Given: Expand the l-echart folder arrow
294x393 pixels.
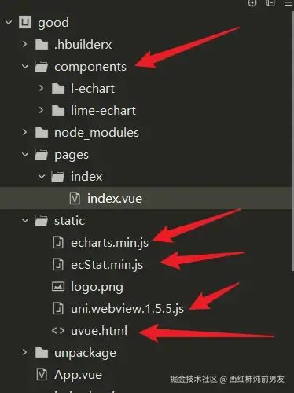Looking at the screenshot, I should tap(41, 88).
